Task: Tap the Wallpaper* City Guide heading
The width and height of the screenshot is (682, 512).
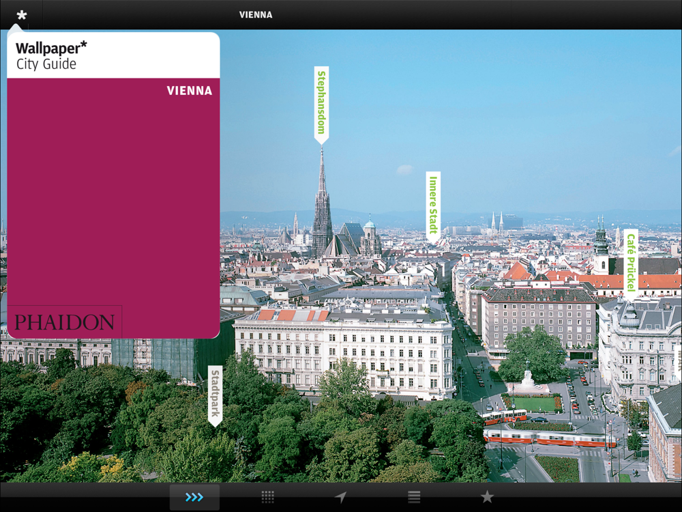Action: point(51,56)
